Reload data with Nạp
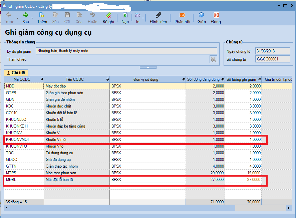This screenshot has height=218, width=296. [125, 18]
